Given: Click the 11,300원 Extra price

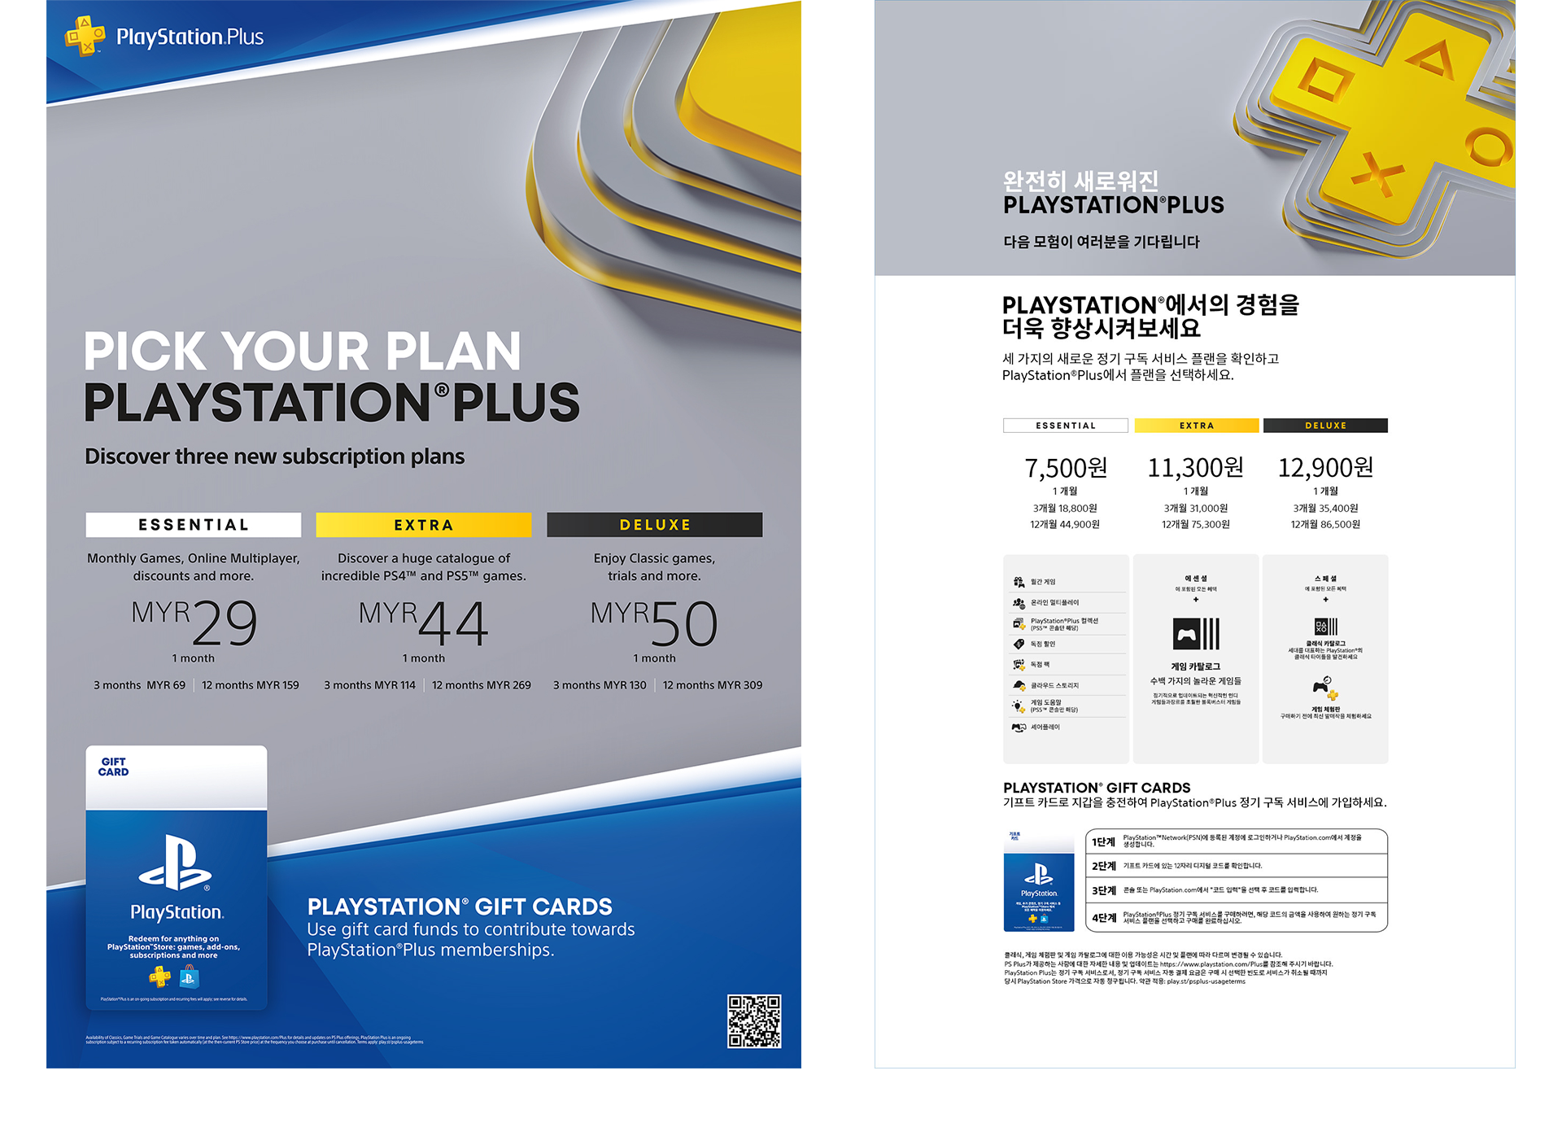Looking at the screenshot, I should pyautogui.click(x=1196, y=468).
